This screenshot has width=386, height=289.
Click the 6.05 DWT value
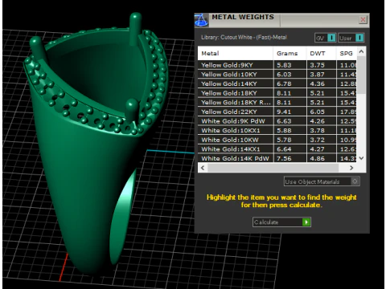[317, 112]
